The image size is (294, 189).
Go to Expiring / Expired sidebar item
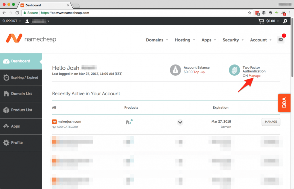point(21,78)
